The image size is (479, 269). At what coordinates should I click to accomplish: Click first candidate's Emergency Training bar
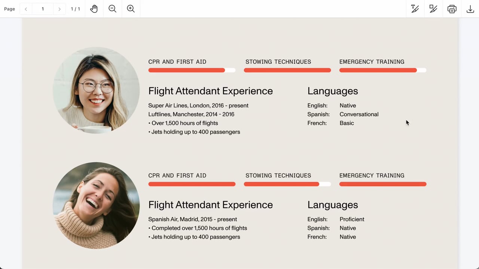point(382,70)
